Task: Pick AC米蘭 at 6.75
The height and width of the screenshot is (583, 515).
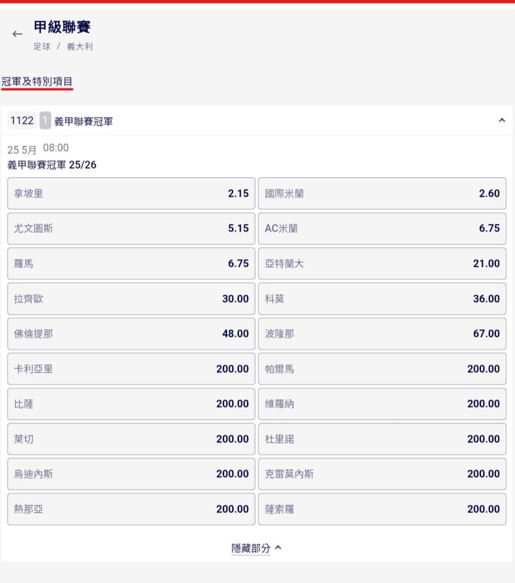Action: pyautogui.click(x=382, y=229)
